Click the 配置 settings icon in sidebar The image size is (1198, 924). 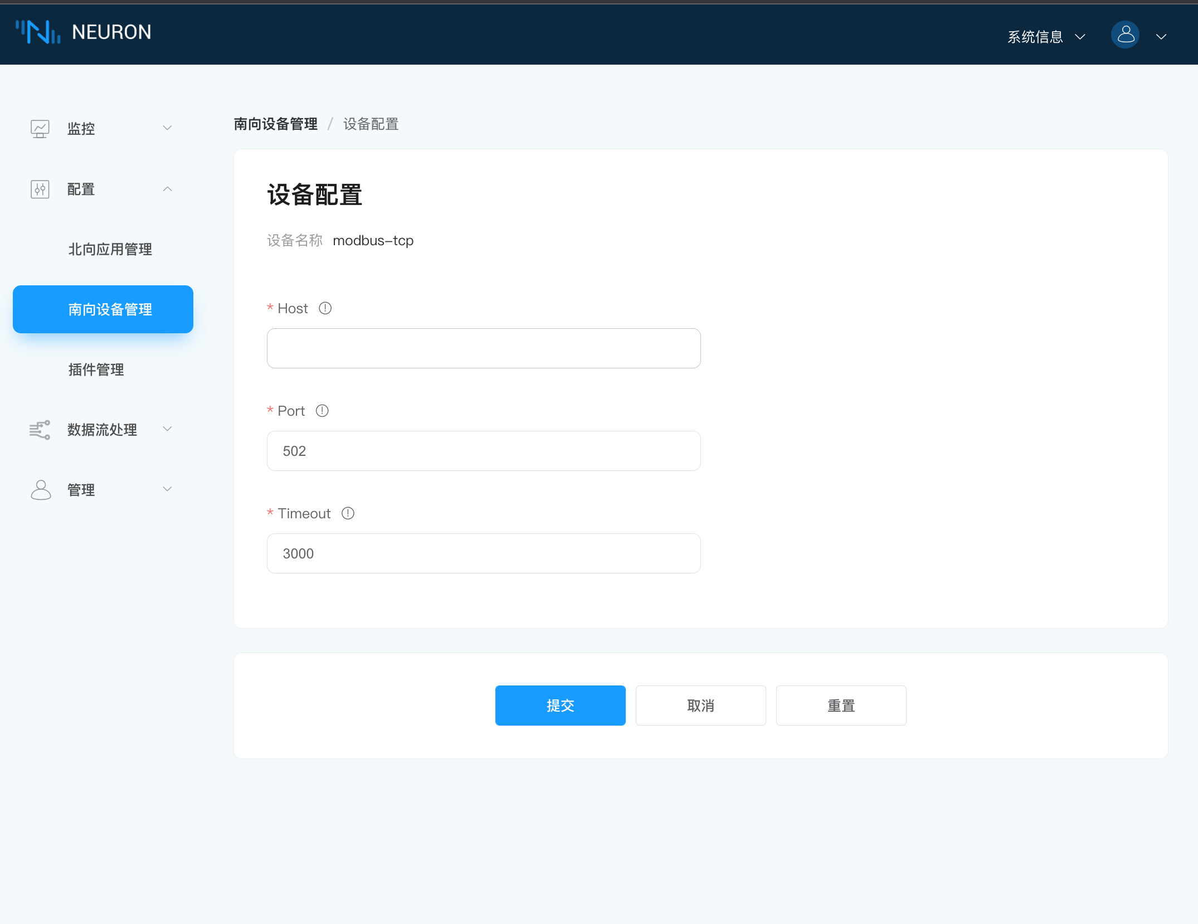click(40, 189)
